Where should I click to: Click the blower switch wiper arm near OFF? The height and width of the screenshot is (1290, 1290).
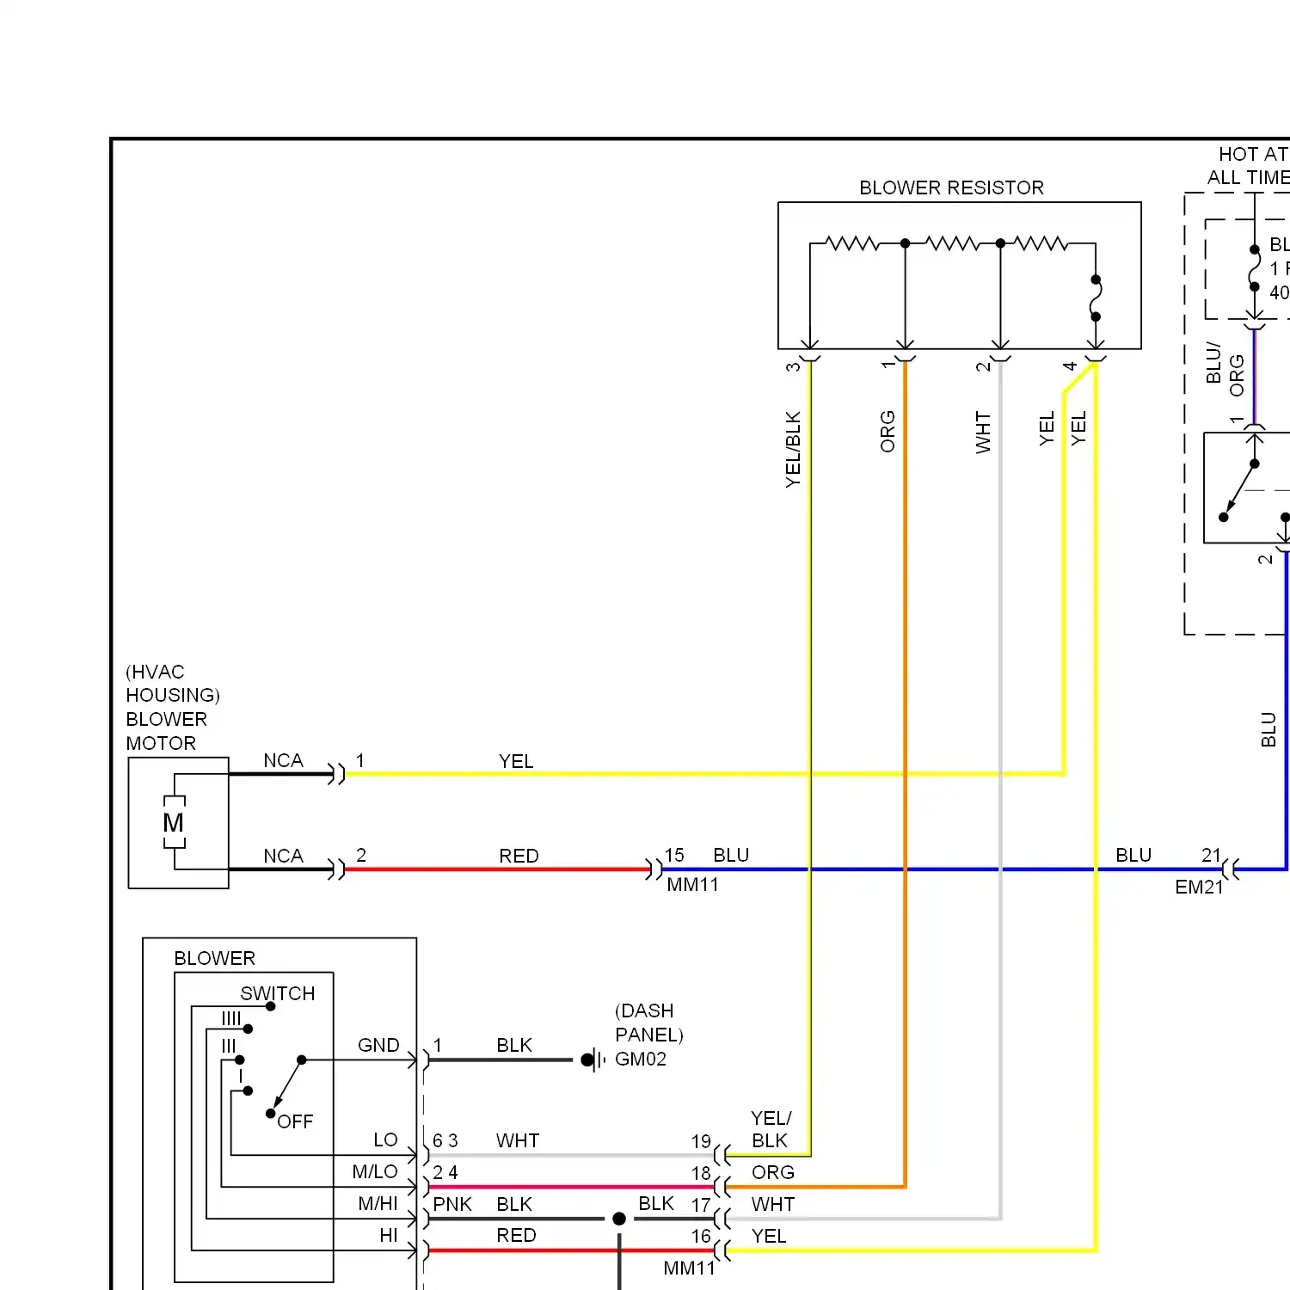pyautogui.click(x=287, y=1085)
